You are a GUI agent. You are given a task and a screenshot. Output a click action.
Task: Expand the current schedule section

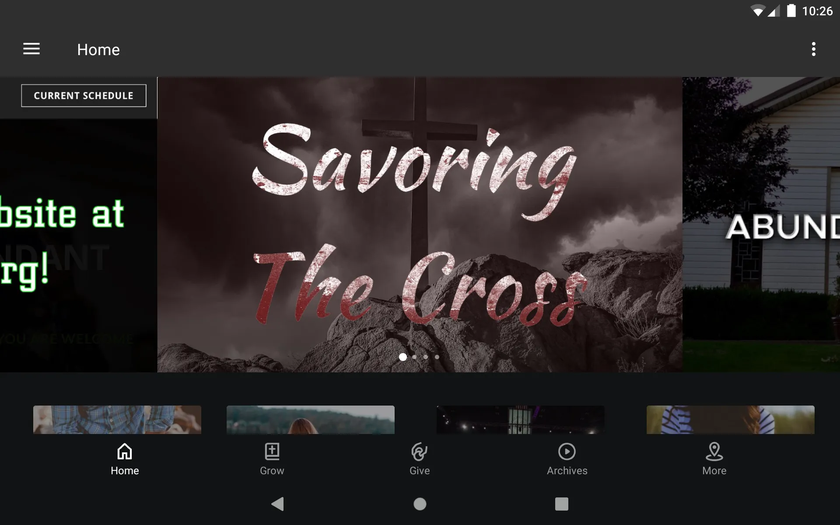tap(84, 95)
